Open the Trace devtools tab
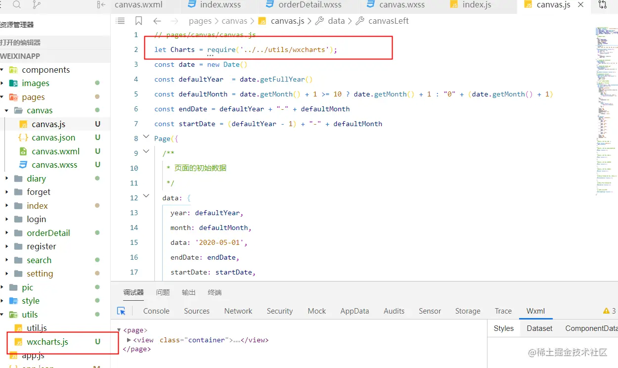The width and height of the screenshot is (618, 368). click(x=503, y=311)
